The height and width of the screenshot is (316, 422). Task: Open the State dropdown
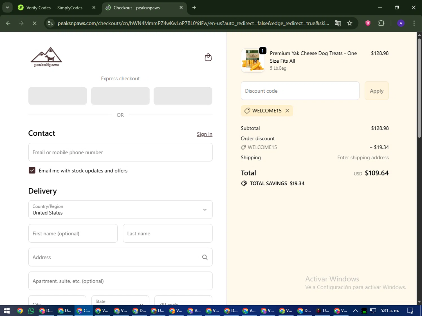pos(120,301)
